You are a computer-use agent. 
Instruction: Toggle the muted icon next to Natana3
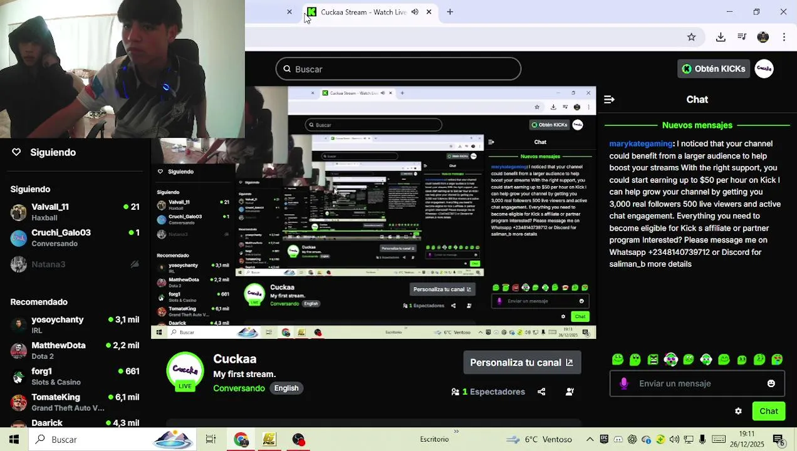[134, 264]
